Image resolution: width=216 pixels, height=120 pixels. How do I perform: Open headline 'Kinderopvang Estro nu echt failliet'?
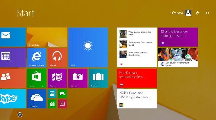click(140, 43)
